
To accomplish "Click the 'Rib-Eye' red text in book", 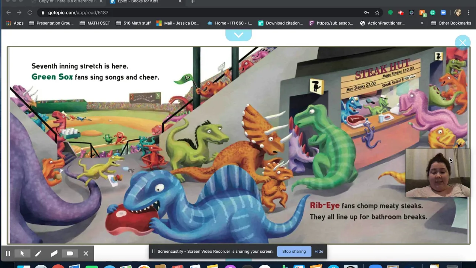I will (325, 206).
